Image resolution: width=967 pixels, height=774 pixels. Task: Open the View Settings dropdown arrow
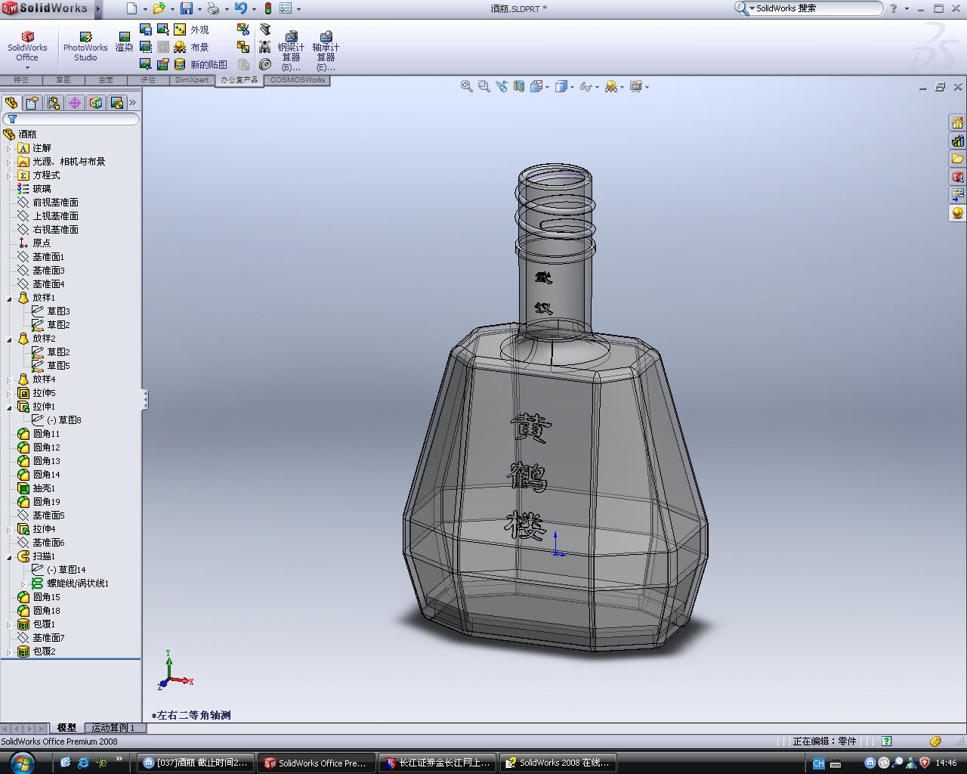click(x=647, y=87)
